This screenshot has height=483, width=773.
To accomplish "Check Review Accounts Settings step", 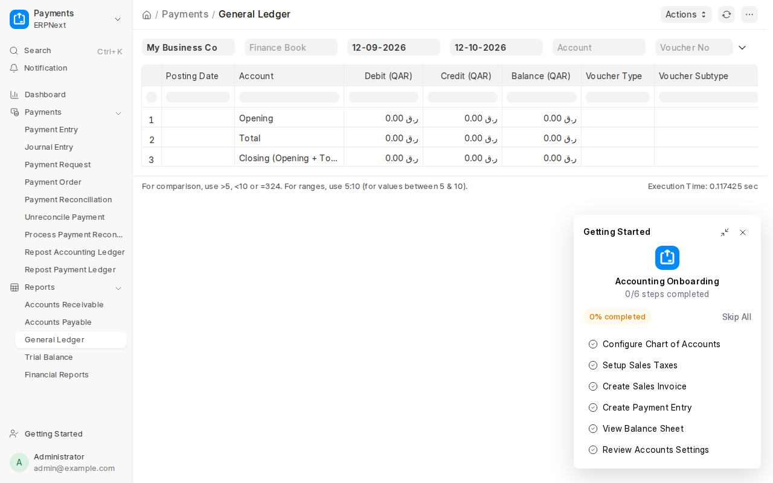I will [593, 450].
